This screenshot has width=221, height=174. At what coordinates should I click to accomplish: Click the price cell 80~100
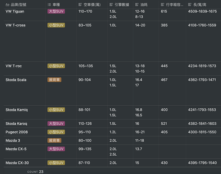(x=92, y=140)
